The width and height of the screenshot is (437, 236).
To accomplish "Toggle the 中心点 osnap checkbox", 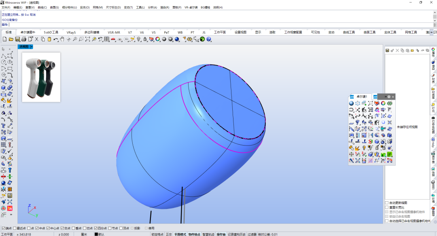I will pos(48,228).
